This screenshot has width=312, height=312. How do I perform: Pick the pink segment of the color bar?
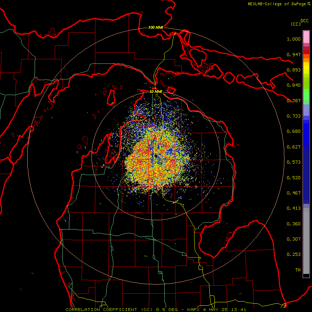click(x=306, y=37)
